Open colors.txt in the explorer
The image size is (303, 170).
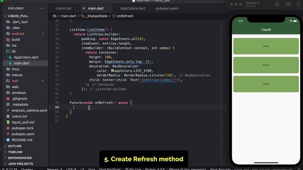(19, 117)
